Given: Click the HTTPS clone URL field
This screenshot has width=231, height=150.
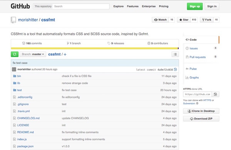Looking at the screenshot, I should 198,94.
